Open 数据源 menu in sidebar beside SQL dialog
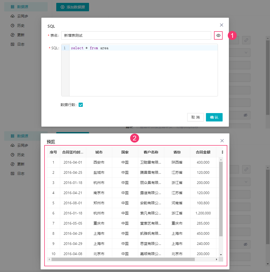This screenshot has width=270, height=272. click(26, 7)
